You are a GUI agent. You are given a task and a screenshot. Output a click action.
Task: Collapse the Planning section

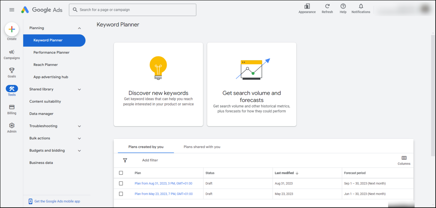(79, 28)
